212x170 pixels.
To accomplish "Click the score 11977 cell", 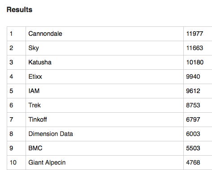I will click(x=198, y=34).
